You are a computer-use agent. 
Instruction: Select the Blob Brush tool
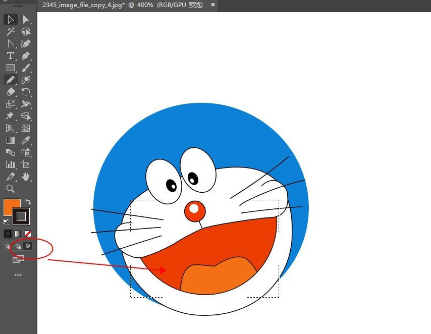click(26, 80)
